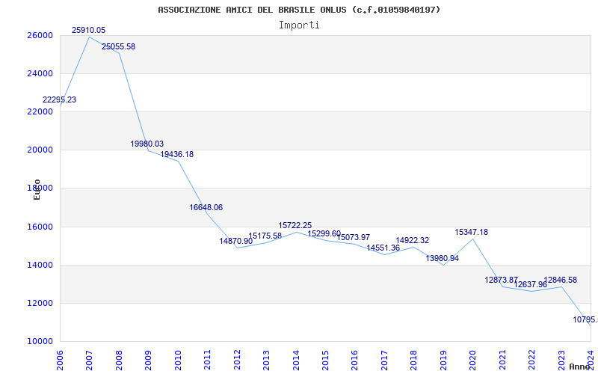Select x-axis year 2013

[266, 360]
